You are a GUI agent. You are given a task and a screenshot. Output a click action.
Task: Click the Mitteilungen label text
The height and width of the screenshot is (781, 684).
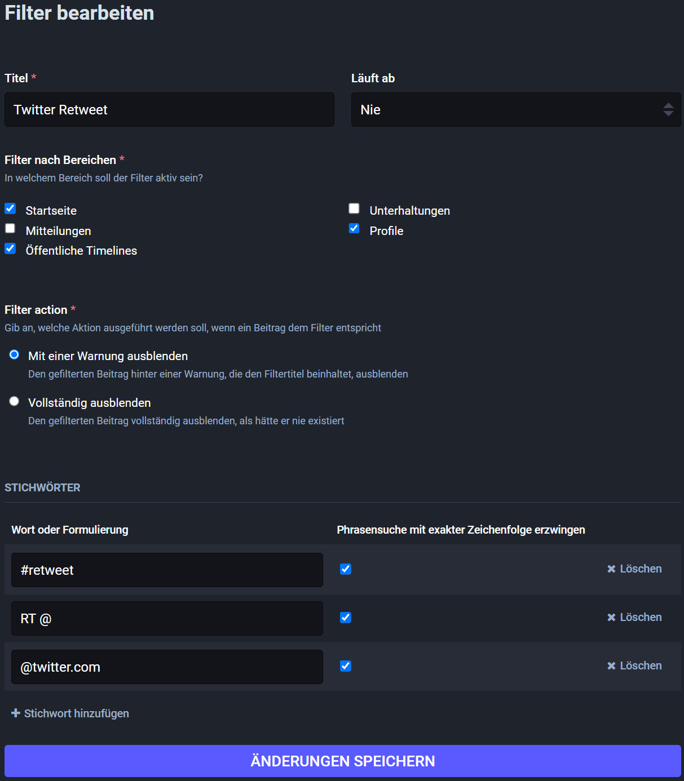point(59,231)
